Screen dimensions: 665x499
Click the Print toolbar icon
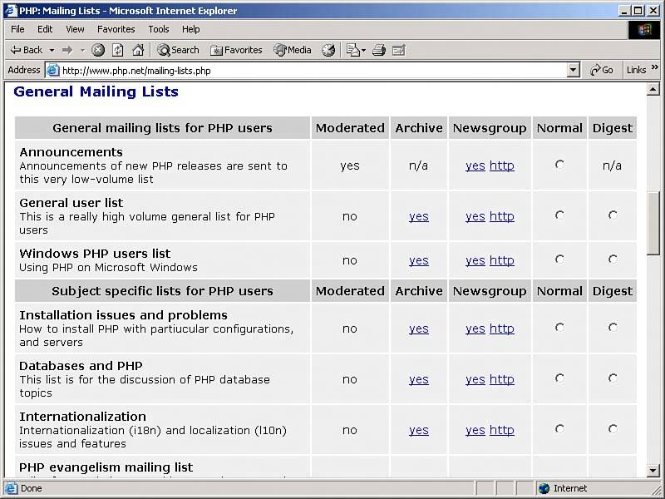point(379,50)
